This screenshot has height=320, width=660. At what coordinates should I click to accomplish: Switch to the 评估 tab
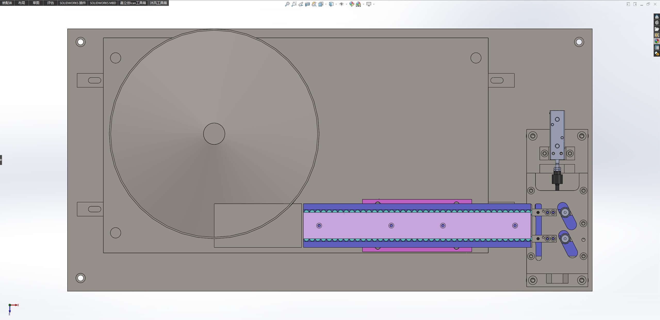pyautogui.click(x=50, y=3)
